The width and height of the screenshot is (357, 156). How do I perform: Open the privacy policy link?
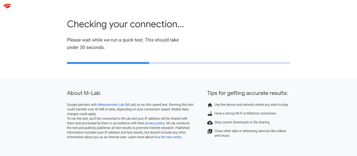155,123
